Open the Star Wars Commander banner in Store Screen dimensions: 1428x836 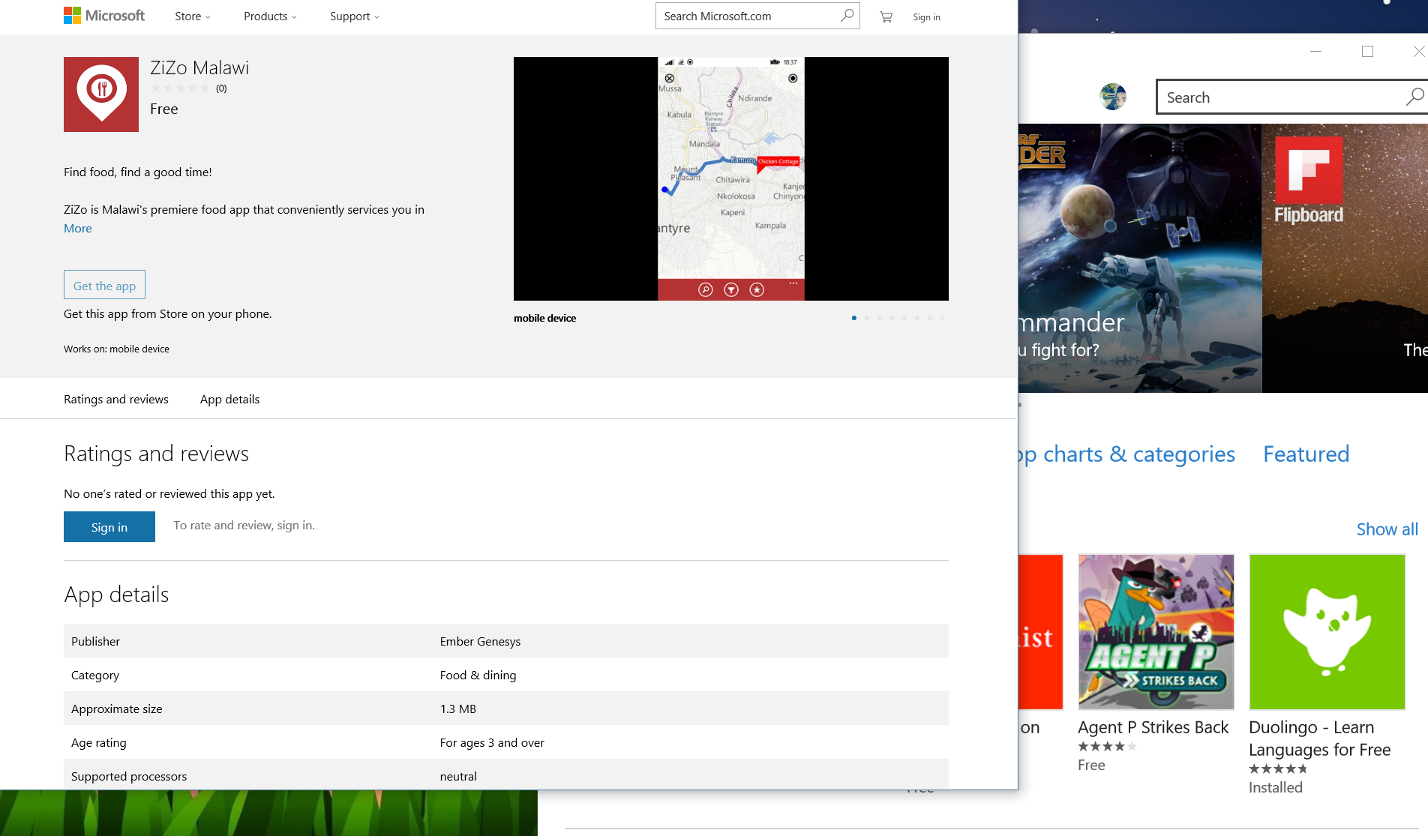click(1140, 258)
